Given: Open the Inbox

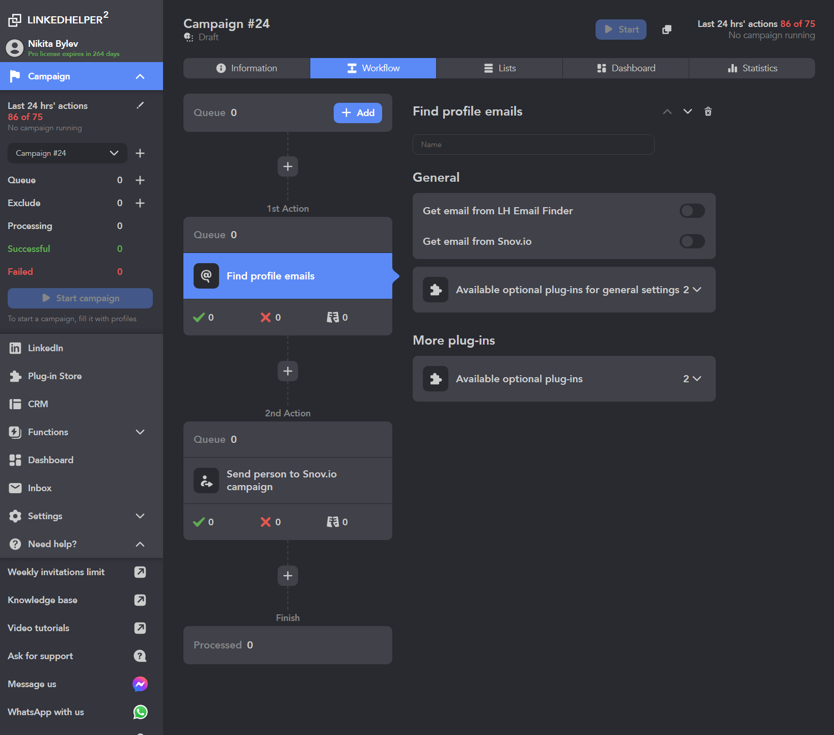Looking at the screenshot, I should 82,488.
